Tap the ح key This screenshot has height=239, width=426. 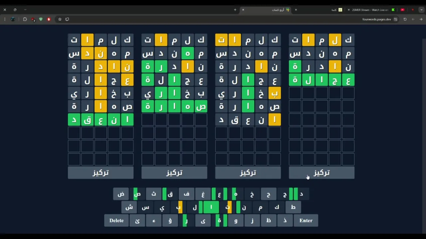(x=269, y=194)
